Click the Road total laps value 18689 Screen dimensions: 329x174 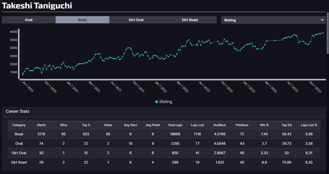coord(175,134)
